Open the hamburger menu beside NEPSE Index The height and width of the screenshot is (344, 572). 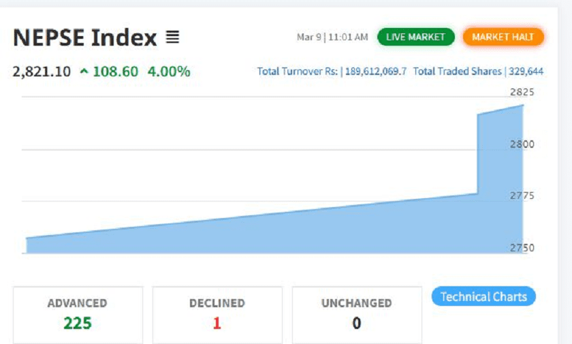[172, 37]
